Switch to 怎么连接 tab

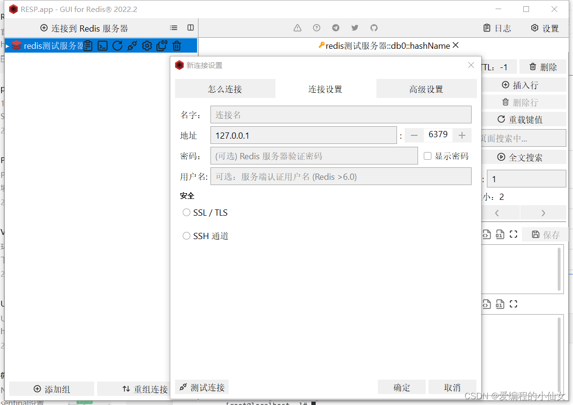click(225, 89)
